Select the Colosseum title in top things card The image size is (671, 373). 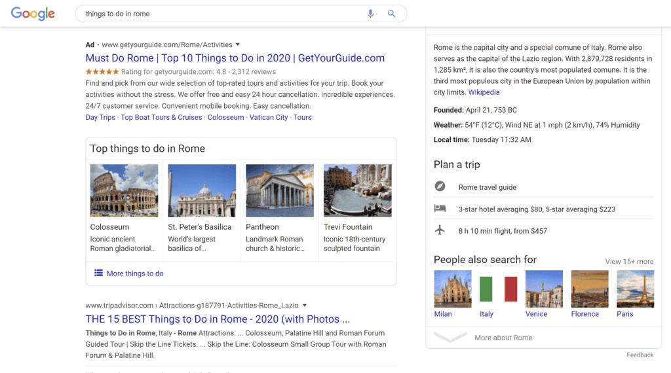coord(109,227)
